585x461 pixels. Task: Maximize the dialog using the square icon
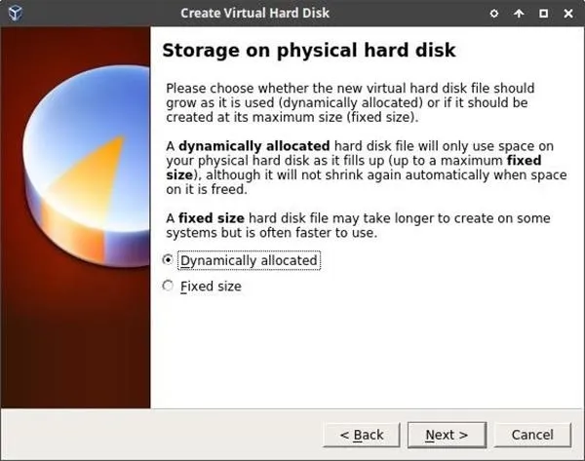(544, 14)
